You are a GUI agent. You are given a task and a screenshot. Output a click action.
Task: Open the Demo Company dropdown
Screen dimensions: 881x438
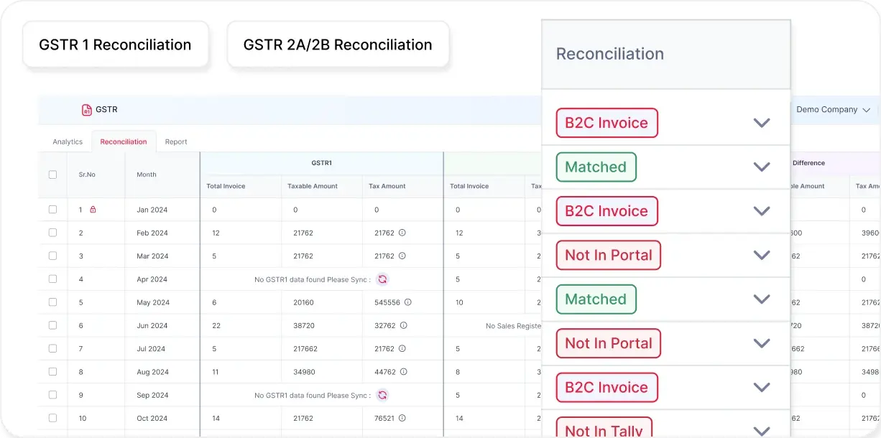tap(833, 110)
